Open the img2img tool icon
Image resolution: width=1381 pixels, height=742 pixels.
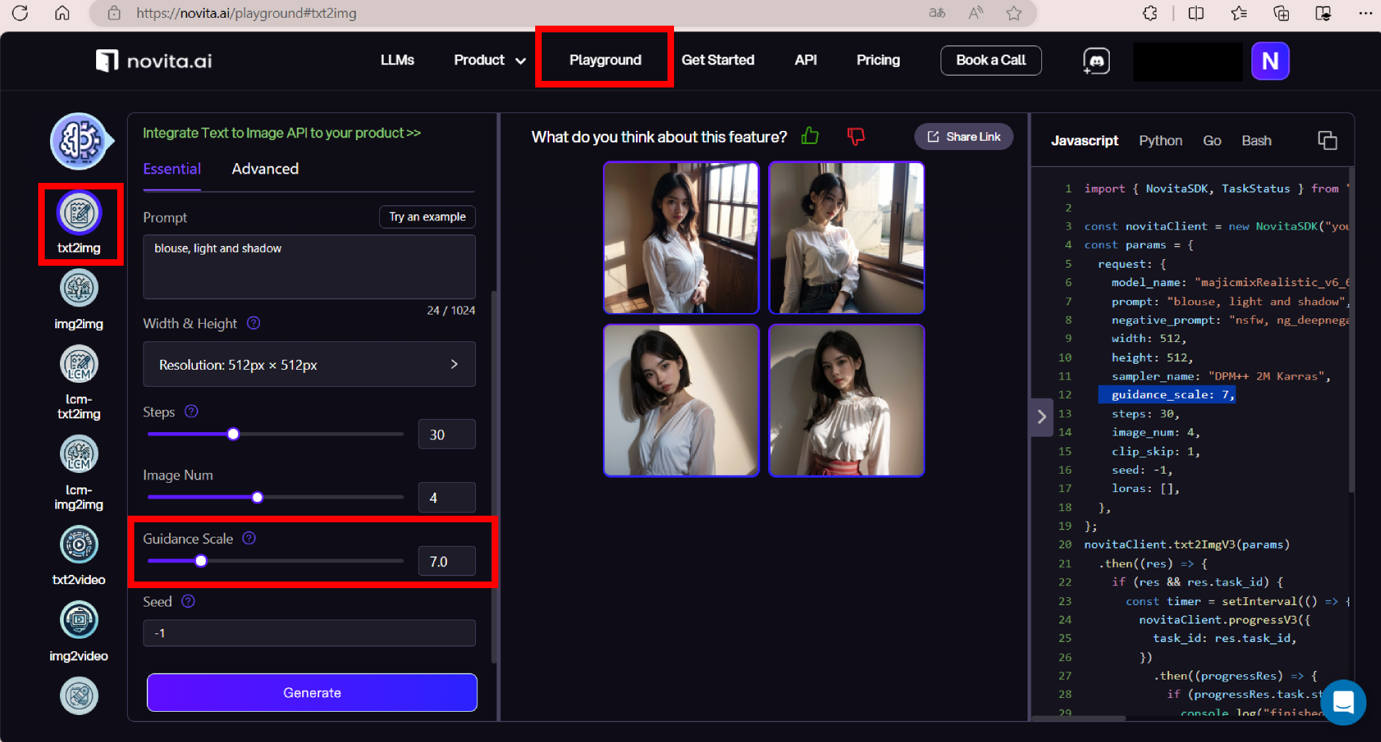79,289
